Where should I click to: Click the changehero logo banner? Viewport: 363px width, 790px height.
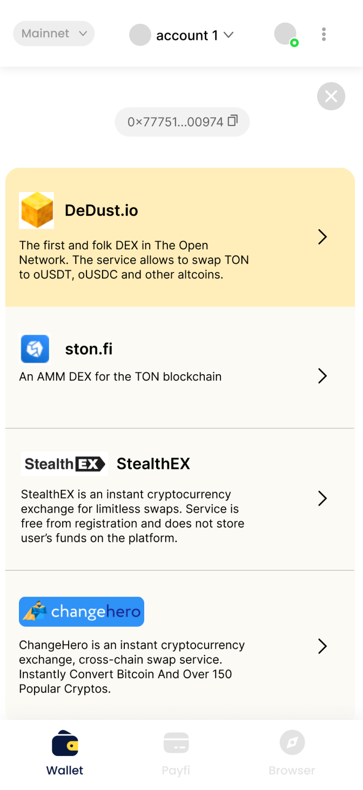[82, 612]
